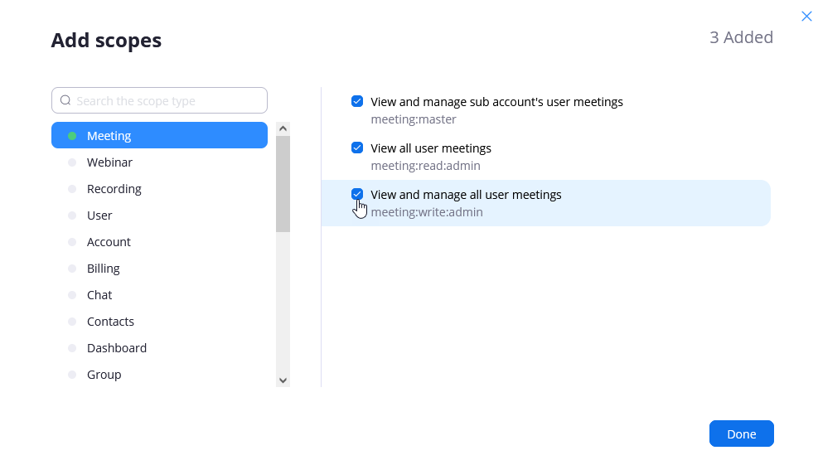
Task: Choose the User scope type
Action: point(99,216)
